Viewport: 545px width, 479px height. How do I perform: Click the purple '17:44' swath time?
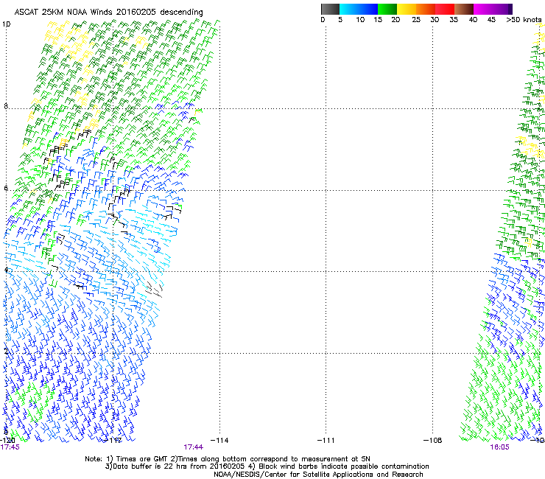tap(193, 447)
